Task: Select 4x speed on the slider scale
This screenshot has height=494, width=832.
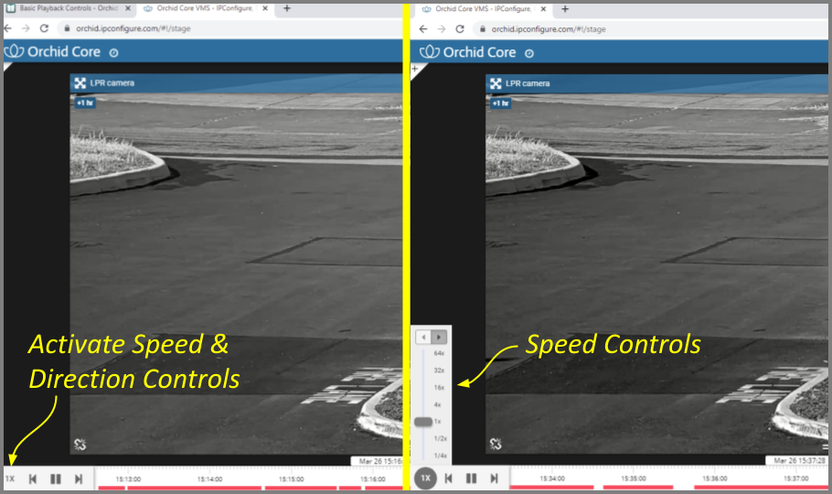Action: pos(437,404)
